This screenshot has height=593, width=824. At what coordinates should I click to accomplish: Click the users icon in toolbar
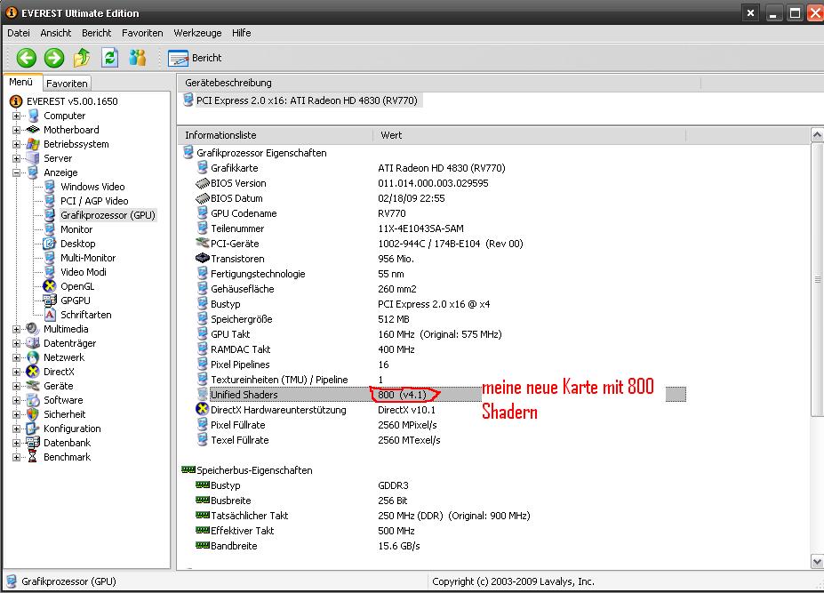pos(138,57)
